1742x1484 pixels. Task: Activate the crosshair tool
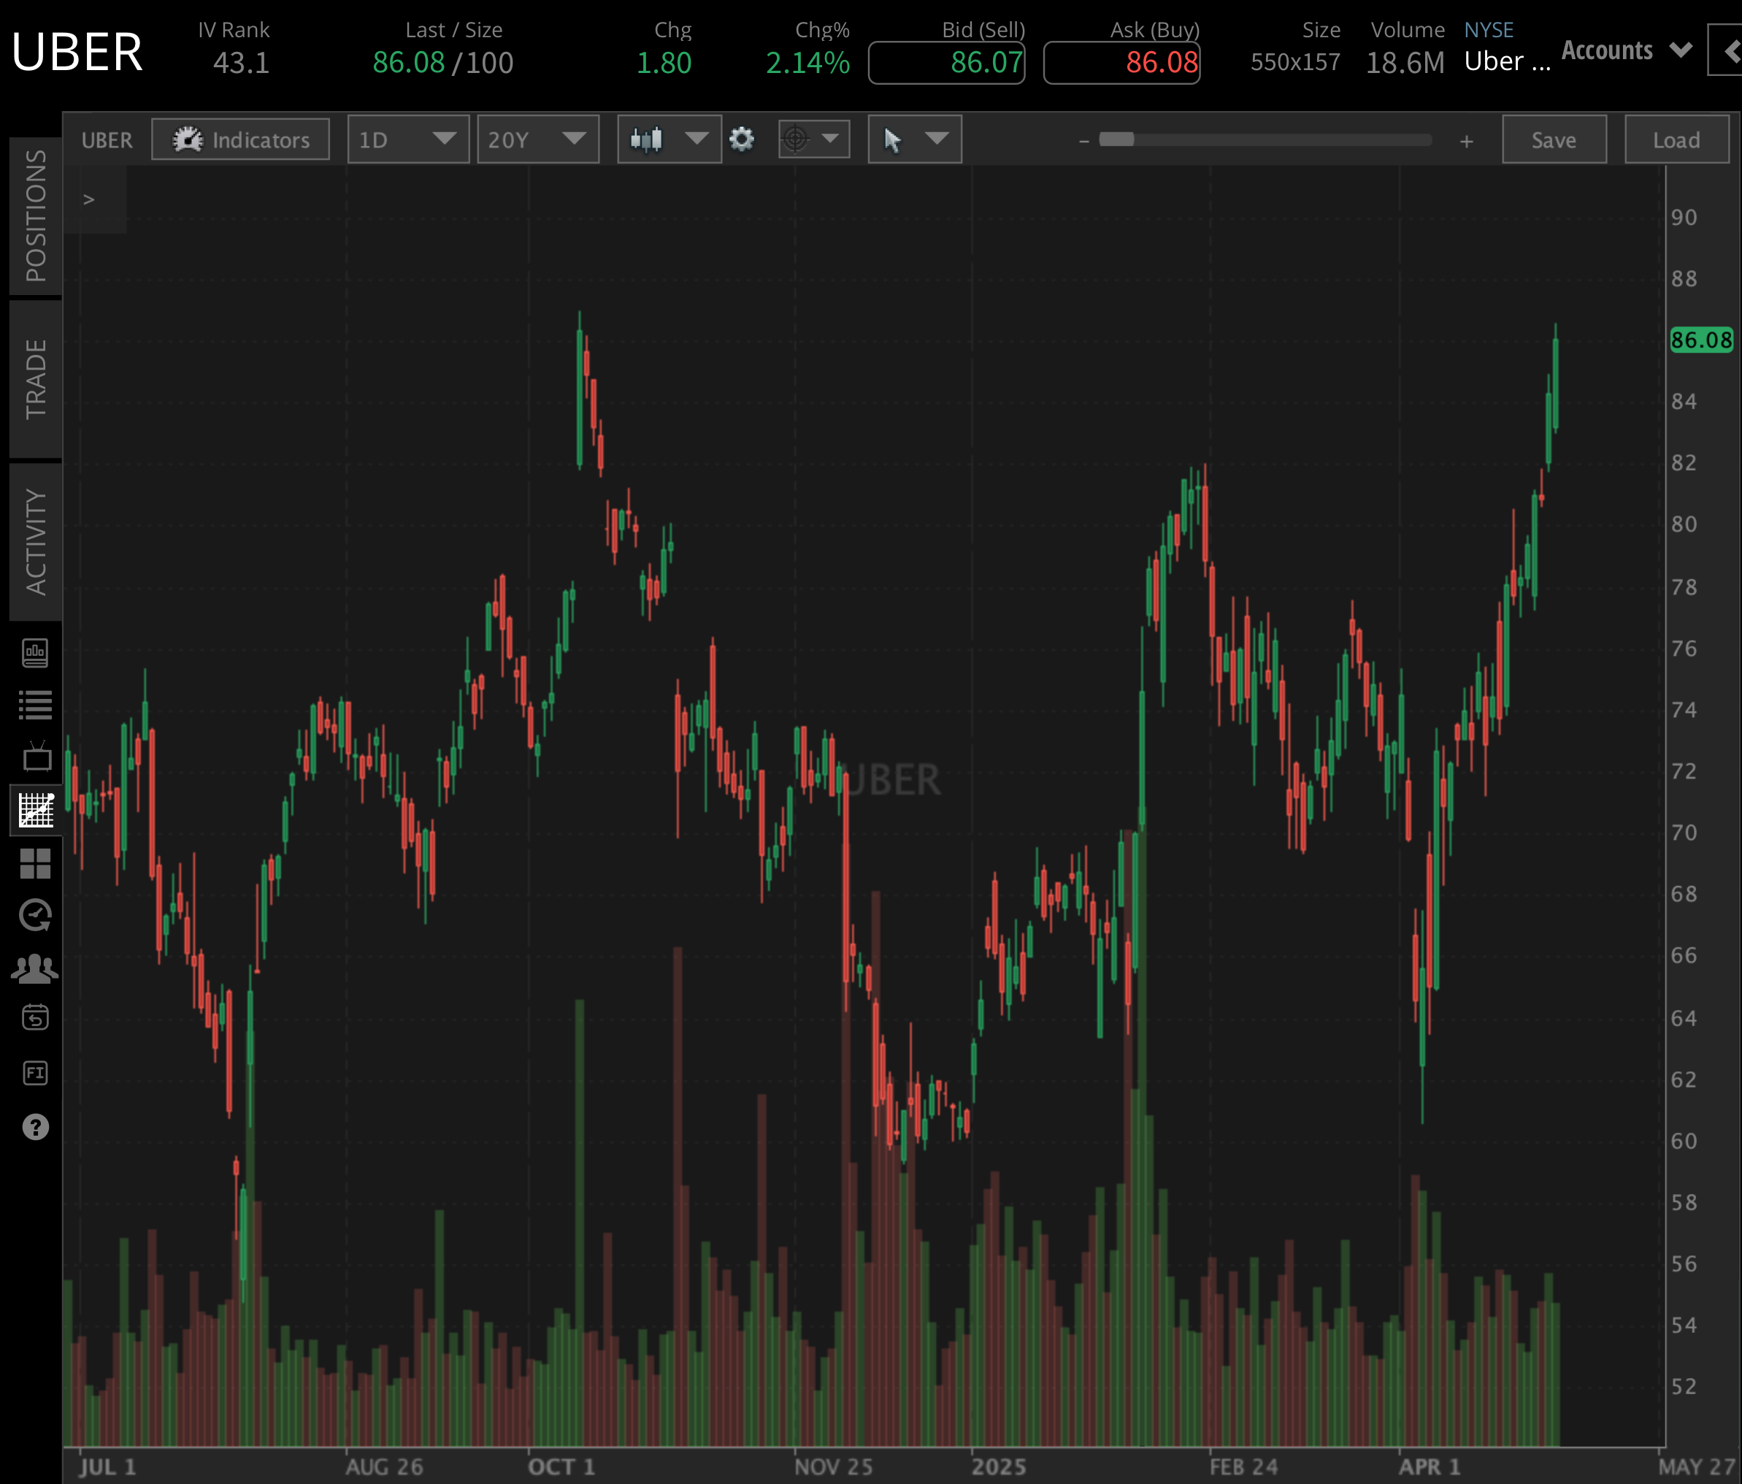[x=797, y=139]
